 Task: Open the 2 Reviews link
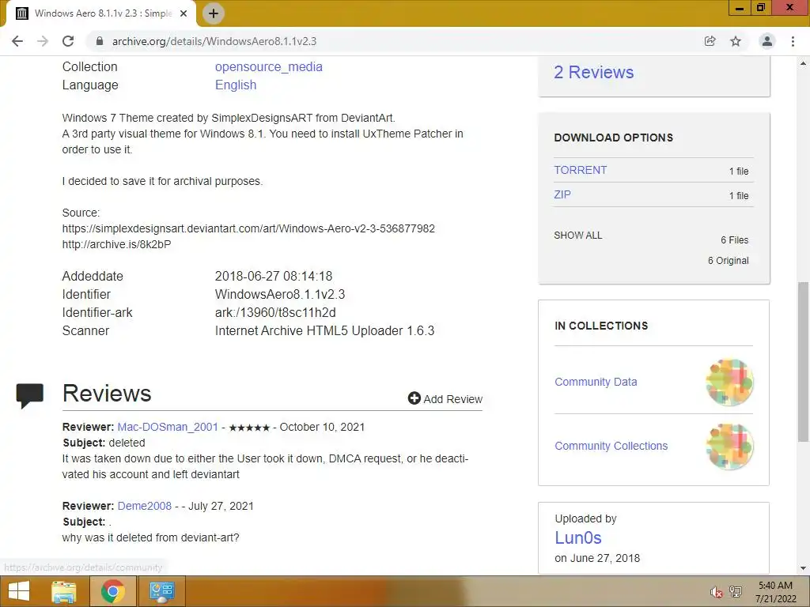[593, 72]
